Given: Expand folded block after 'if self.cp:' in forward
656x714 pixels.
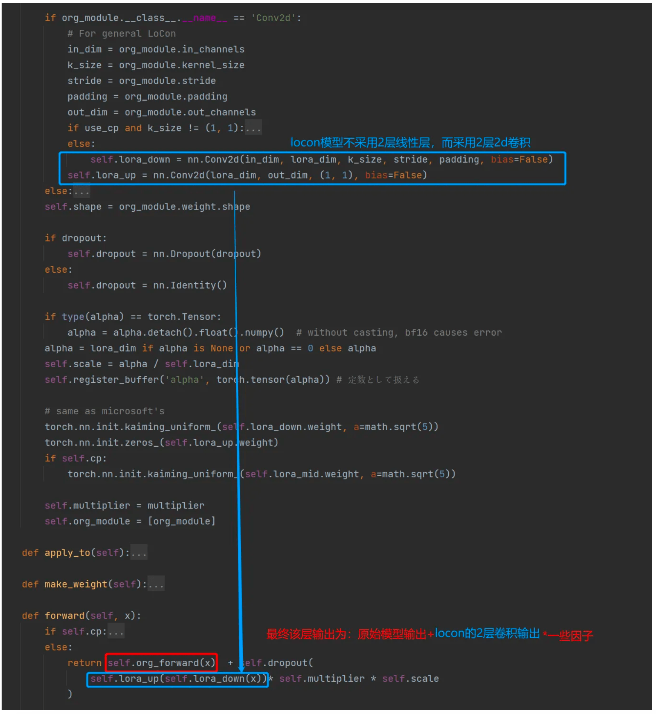Looking at the screenshot, I should coord(116,631).
